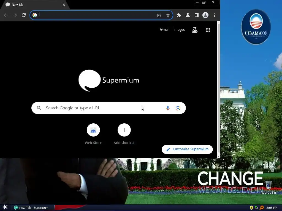Go forward using the browser forward arrow
Viewport: 282px width, 211px height.
[x=15, y=15]
